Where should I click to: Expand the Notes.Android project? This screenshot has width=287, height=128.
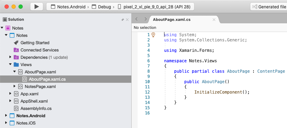point(6,115)
